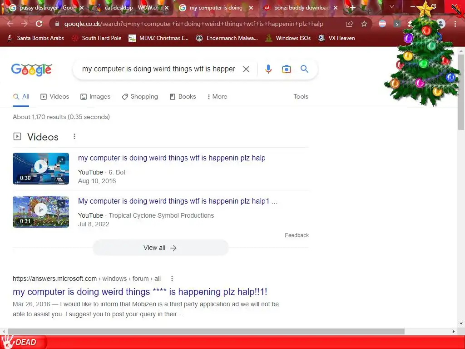The height and width of the screenshot is (349, 465).
Task: Click the magnifier search button
Action: [x=304, y=69]
